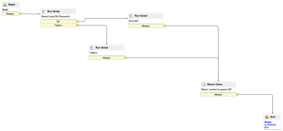Click Run Script header of Failure activity
This screenshot has width=283, height=131.
click(x=102, y=48)
